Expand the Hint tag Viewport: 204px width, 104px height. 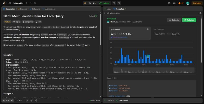(39, 22)
